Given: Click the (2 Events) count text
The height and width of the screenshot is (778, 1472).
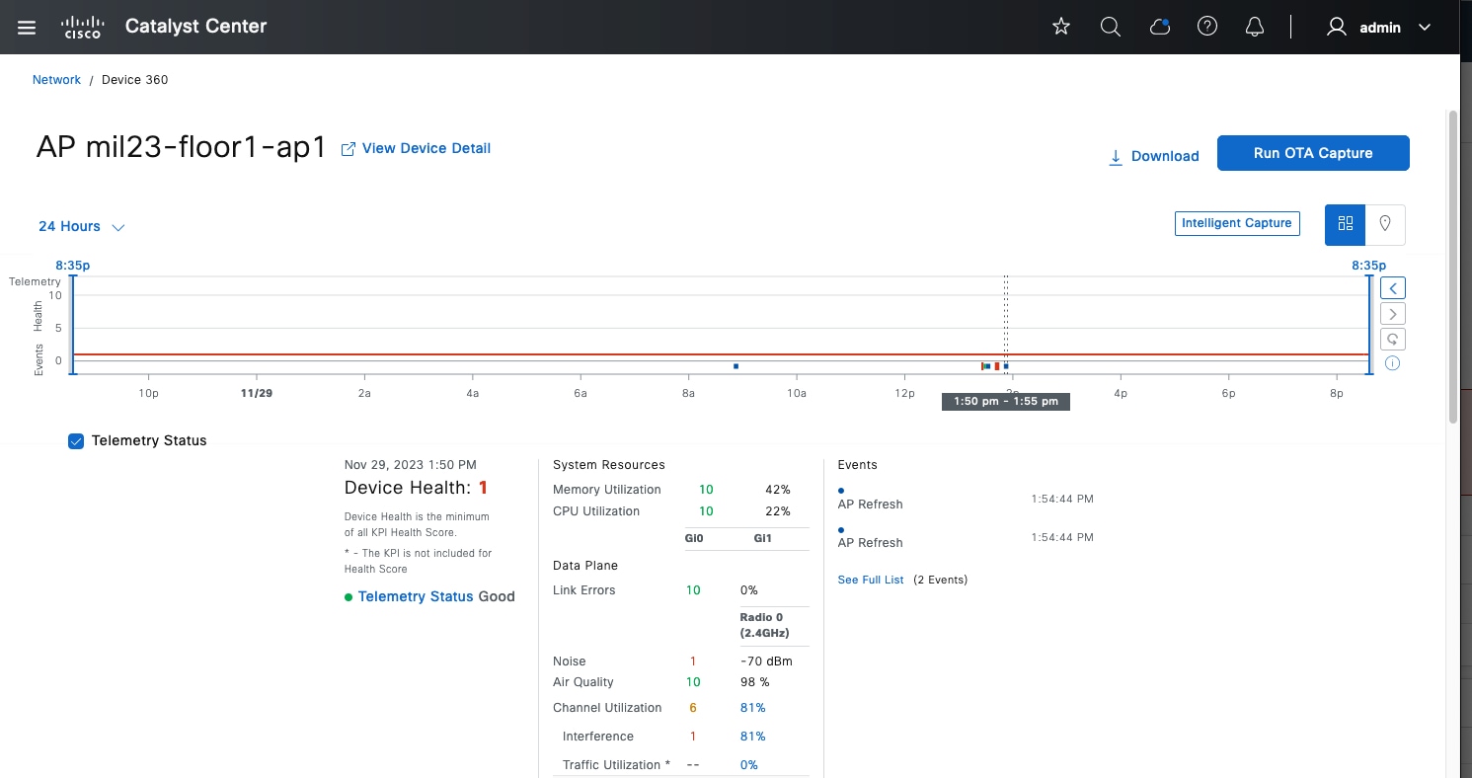Looking at the screenshot, I should tap(940, 580).
